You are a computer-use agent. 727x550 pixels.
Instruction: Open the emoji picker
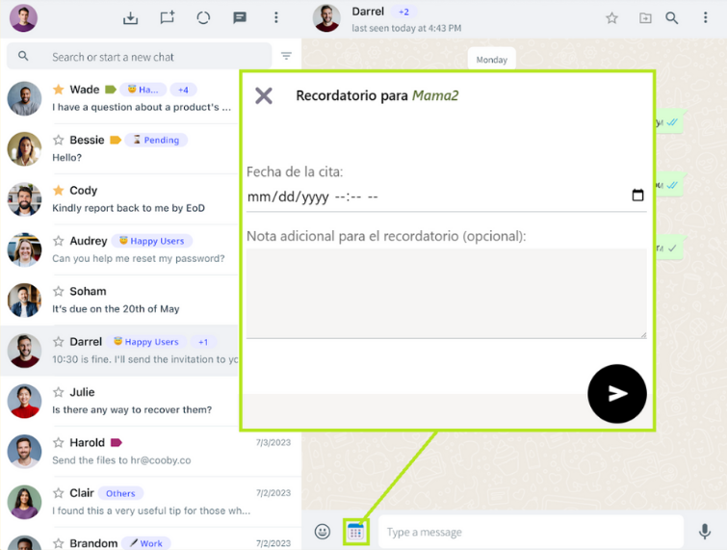[323, 532]
